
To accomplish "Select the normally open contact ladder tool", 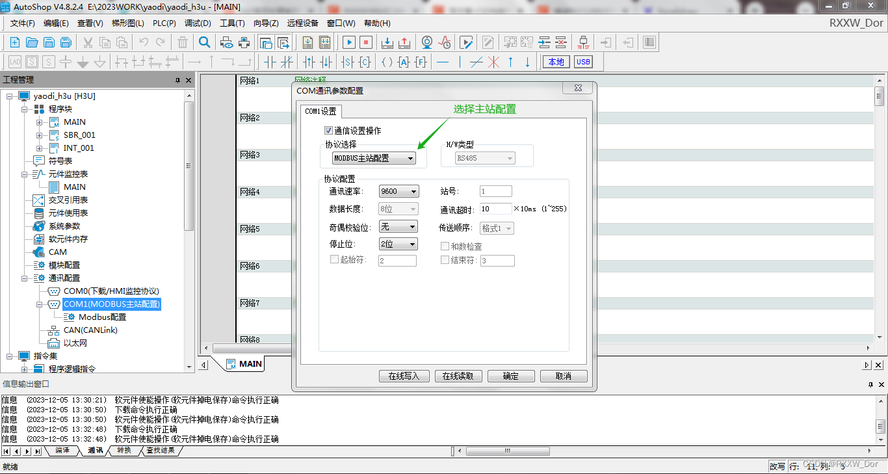I will coord(271,62).
